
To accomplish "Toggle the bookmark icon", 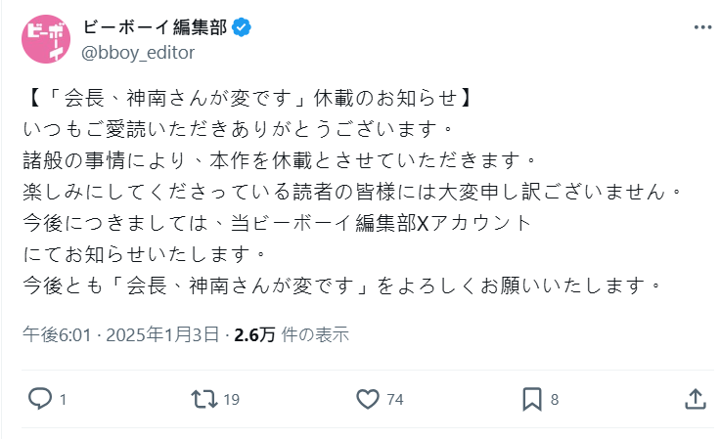I will tap(532, 399).
